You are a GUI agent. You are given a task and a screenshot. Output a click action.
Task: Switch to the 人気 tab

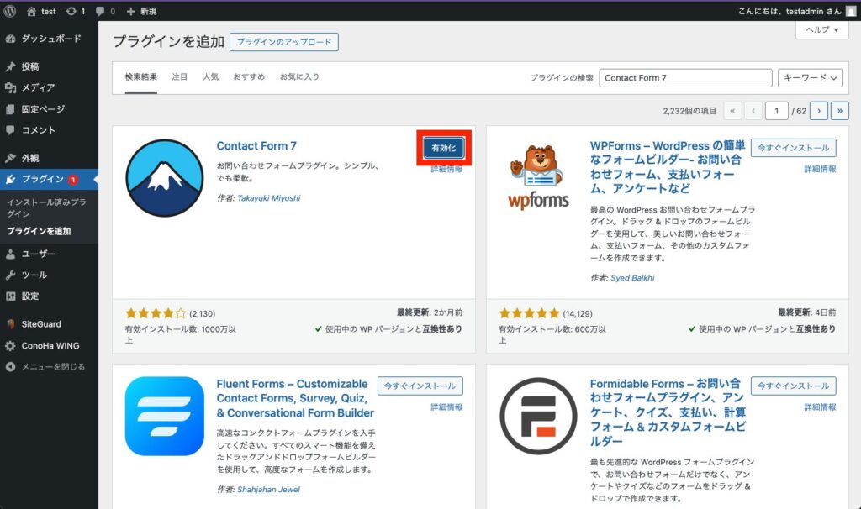coord(210,76)
